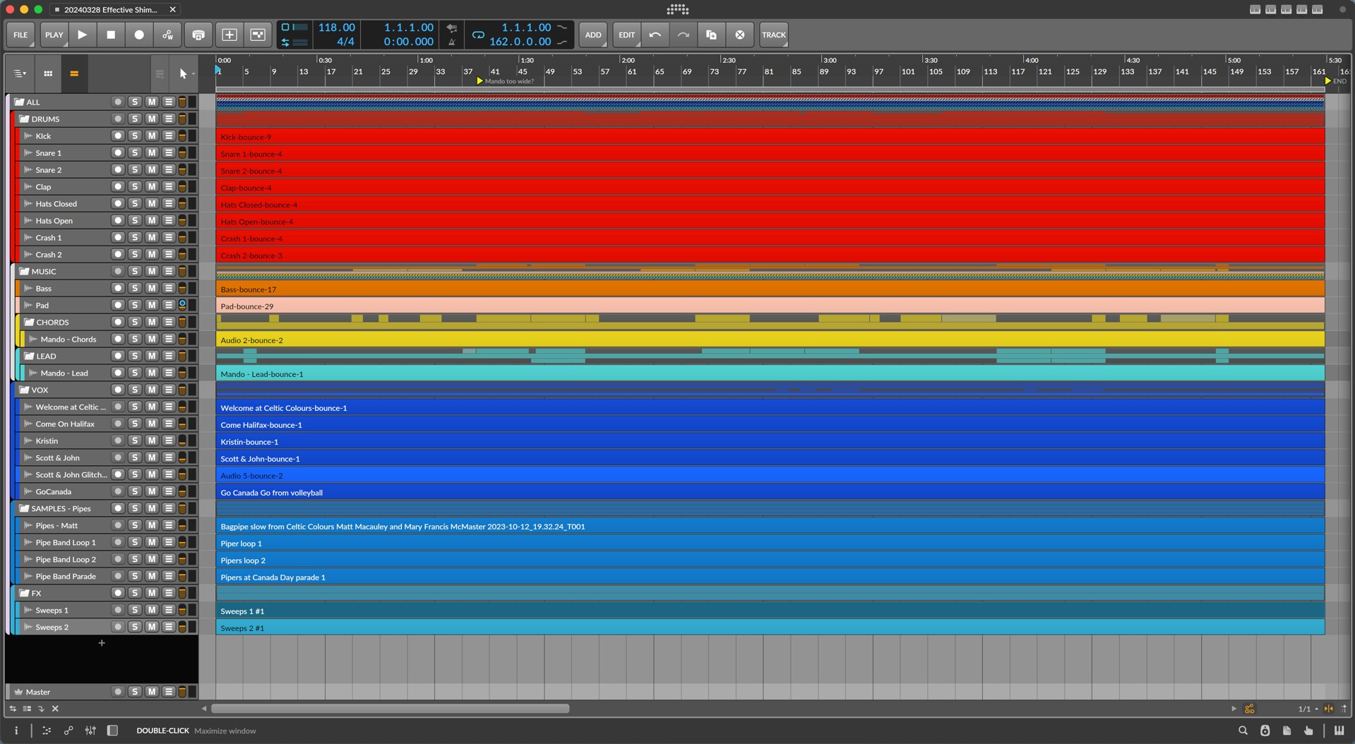Adjust the Hats Open track volume knob

point(182,221)
